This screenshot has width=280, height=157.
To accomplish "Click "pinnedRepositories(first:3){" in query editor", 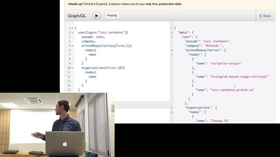I will coord(106,46).
